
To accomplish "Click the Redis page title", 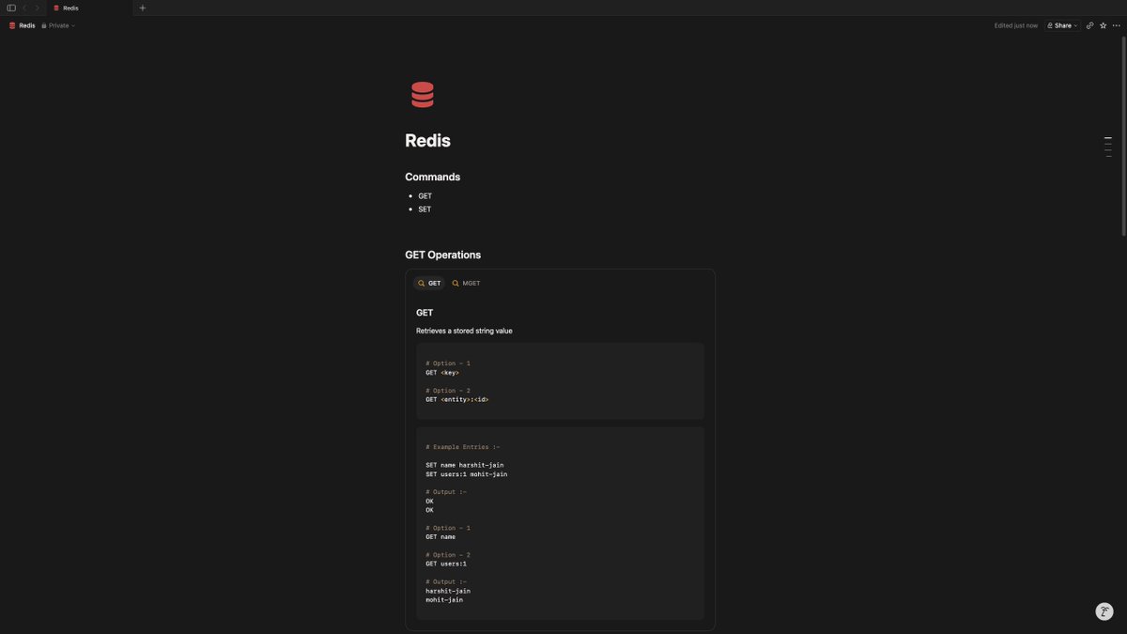I will click(x=427, y=141).
